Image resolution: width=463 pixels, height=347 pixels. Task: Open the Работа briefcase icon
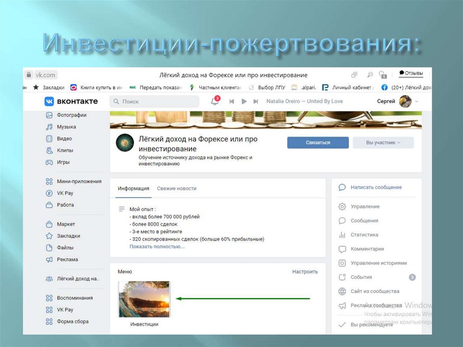point(49,205)
